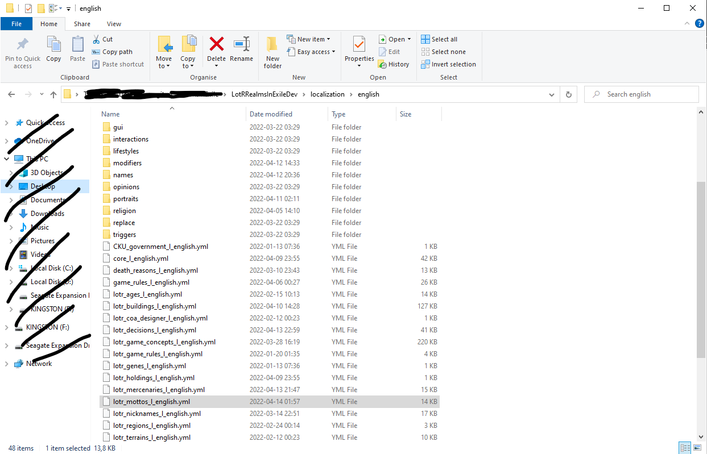
Task: Expand the Quick access tree node
Action: click(7, 123)
